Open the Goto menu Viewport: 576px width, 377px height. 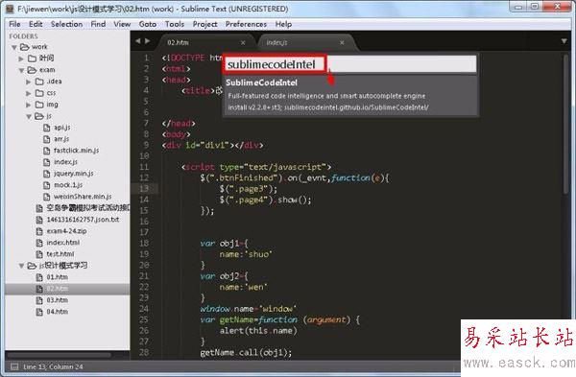(x=147, y=24)
